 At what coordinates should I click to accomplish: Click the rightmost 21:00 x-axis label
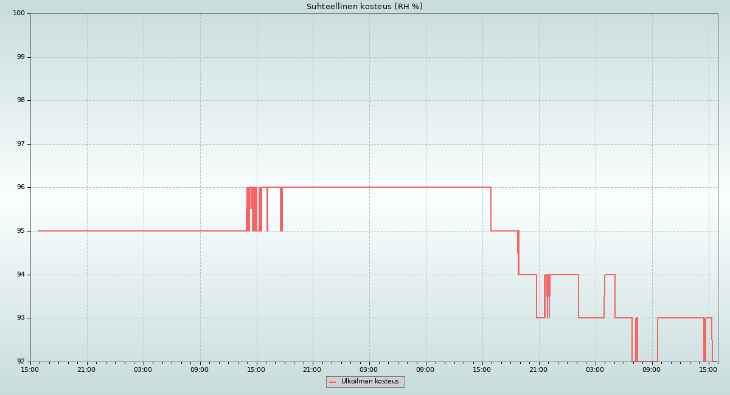pos(538,369)
